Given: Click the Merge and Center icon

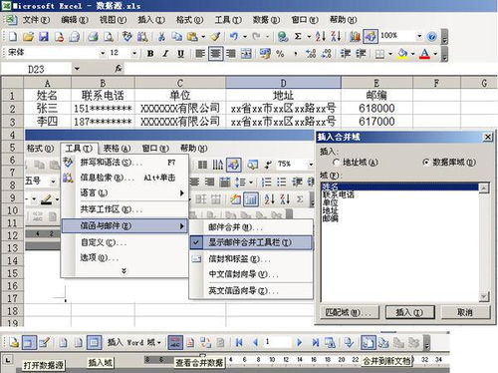Looking at the screenshot, I should (x=246, y=53).
